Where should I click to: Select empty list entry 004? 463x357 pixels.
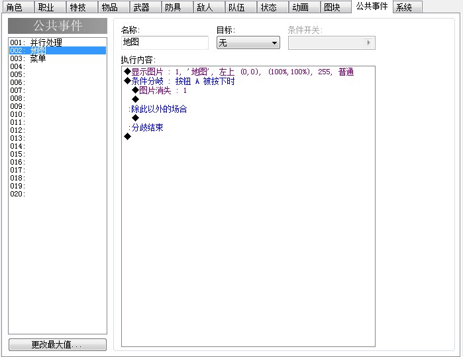point(58,66)
